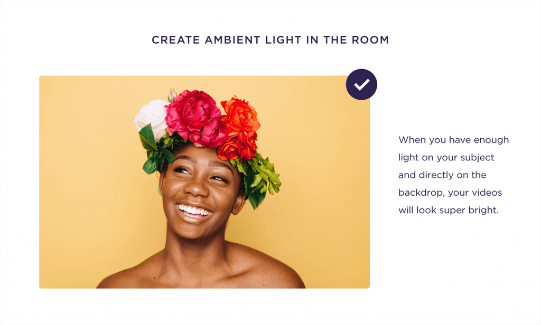Click the purple checkmark badge

tap(361, 84)
